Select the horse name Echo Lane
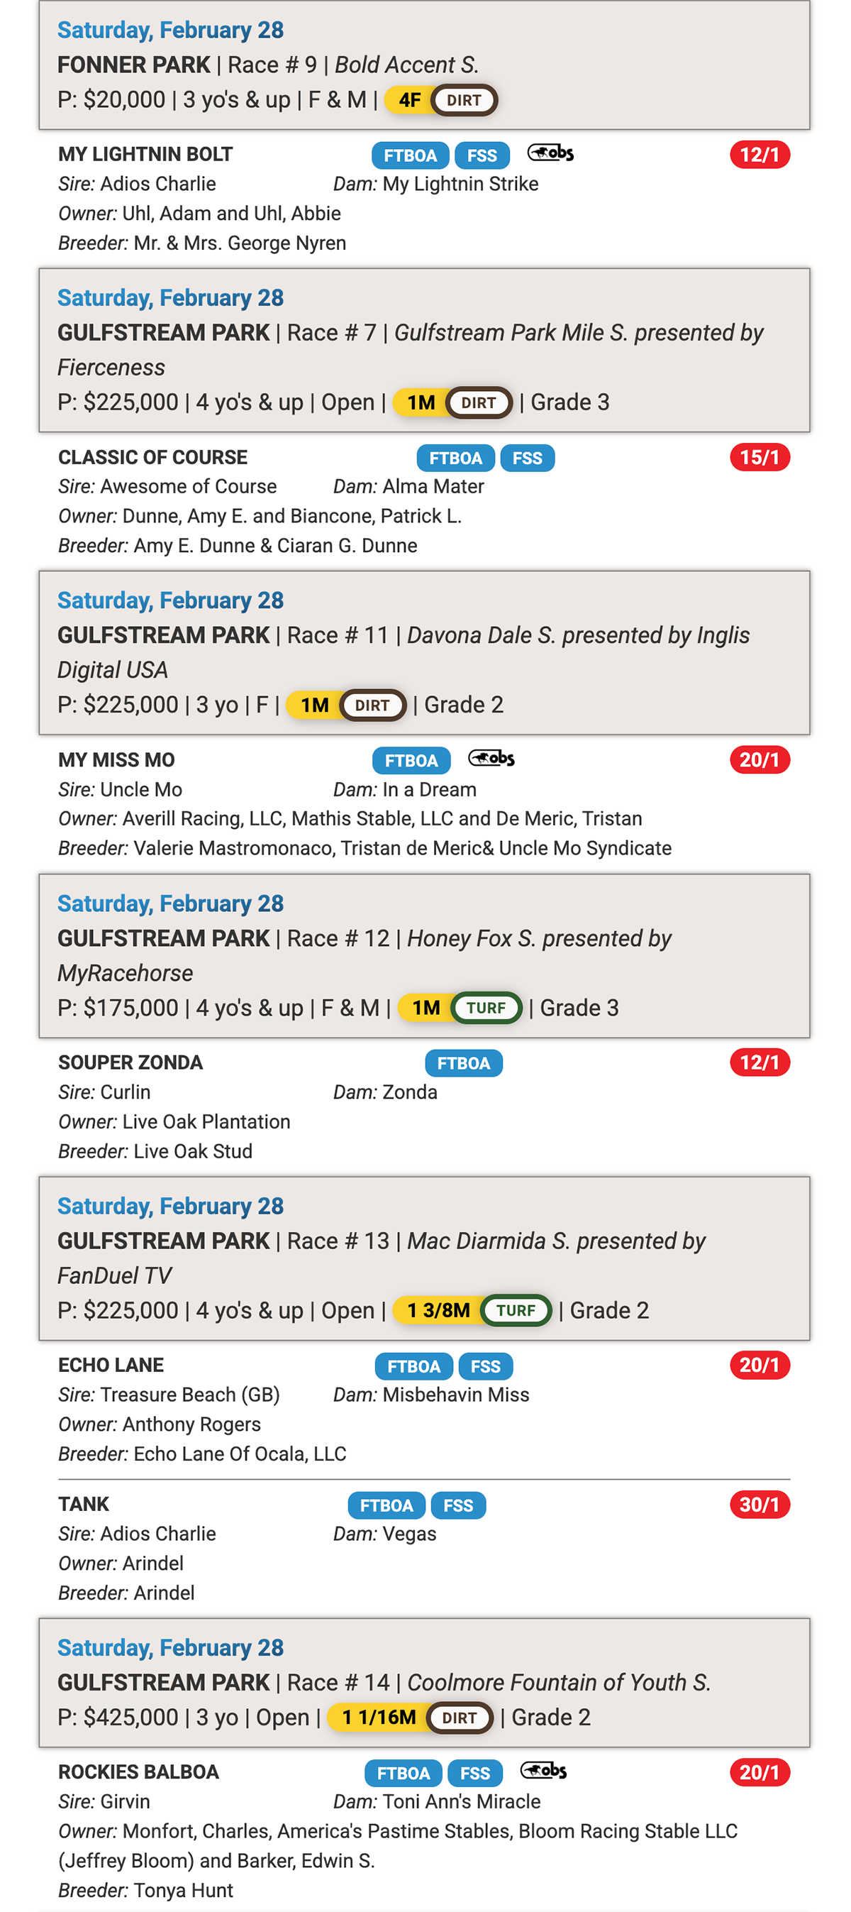851x1912 pixels. [x=111, y=1365]
